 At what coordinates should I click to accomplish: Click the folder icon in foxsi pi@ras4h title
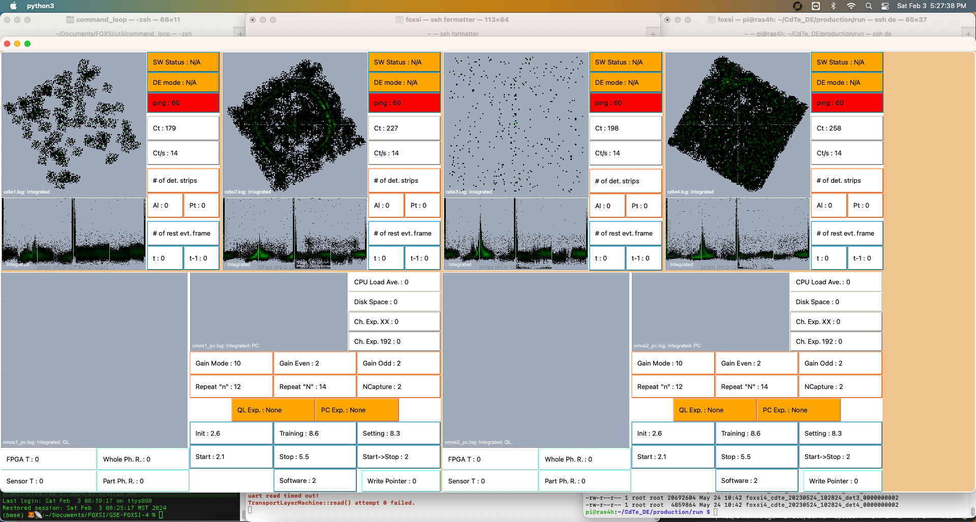712,19
